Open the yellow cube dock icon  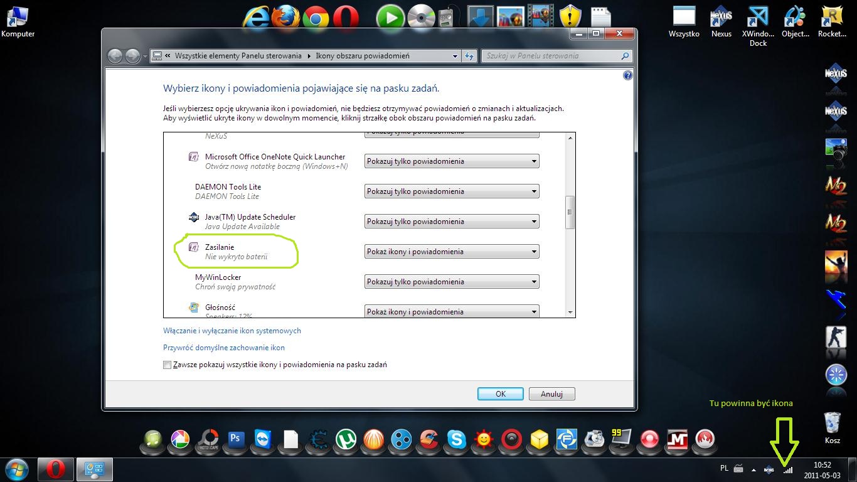click(540, 439)
